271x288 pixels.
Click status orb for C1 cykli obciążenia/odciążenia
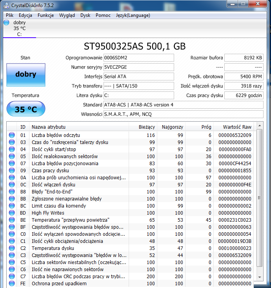[x=12, y=241]
